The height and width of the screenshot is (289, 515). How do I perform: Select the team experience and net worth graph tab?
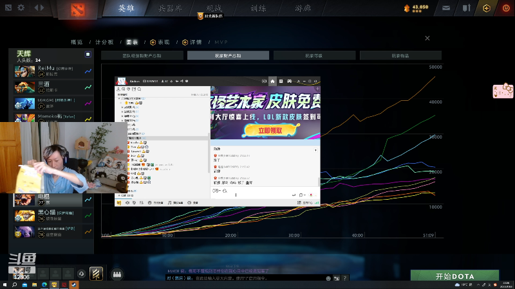pos(142,56)
